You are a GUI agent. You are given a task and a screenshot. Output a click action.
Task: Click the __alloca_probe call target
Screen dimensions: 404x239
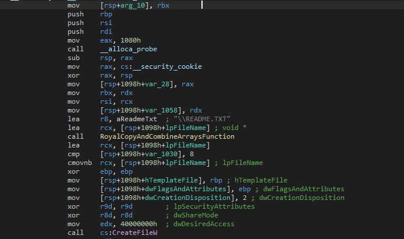point(125,49)
